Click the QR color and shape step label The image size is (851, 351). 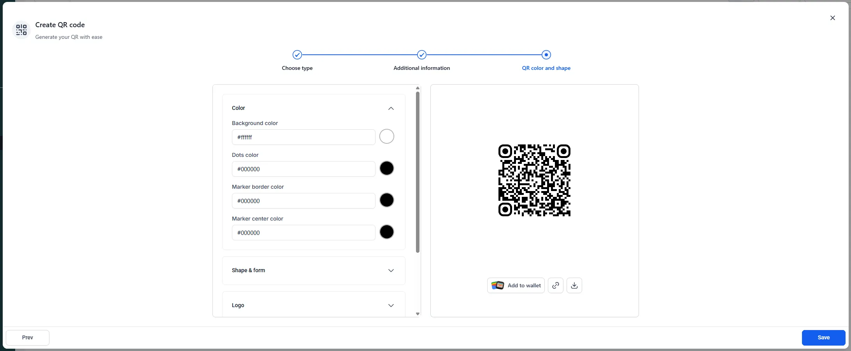click(x=546, y=68)
